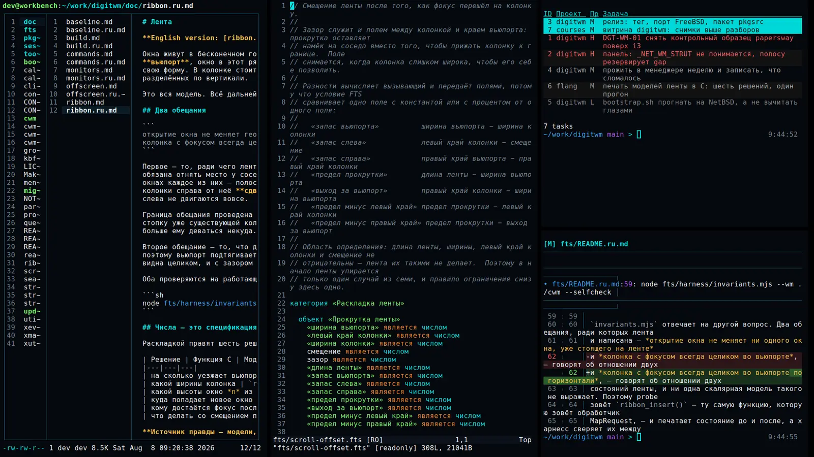This screenshot has height=457, width=814.
Task: Click vim line '«предел прокрутки» является числом'
Action: point(379,400)
